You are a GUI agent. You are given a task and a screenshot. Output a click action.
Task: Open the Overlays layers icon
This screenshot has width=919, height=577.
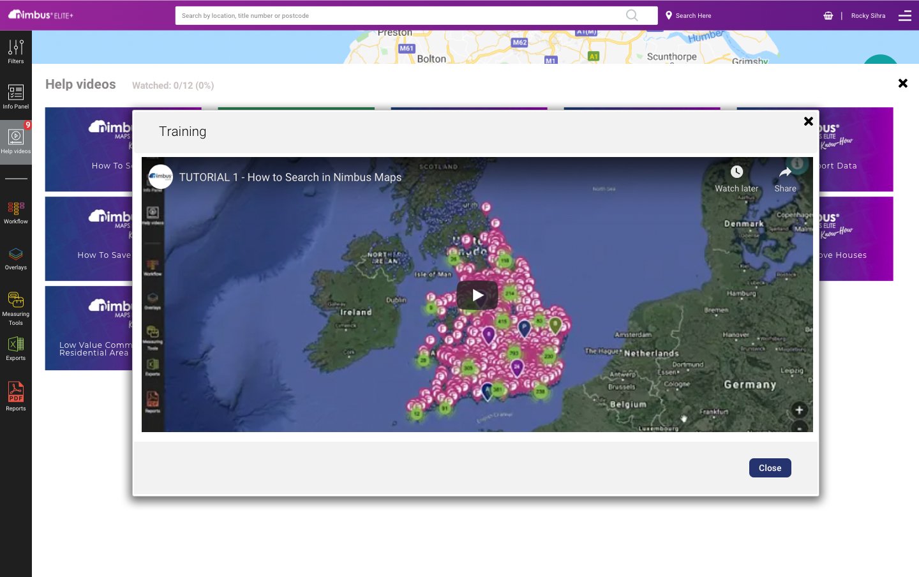click(16, 259)
